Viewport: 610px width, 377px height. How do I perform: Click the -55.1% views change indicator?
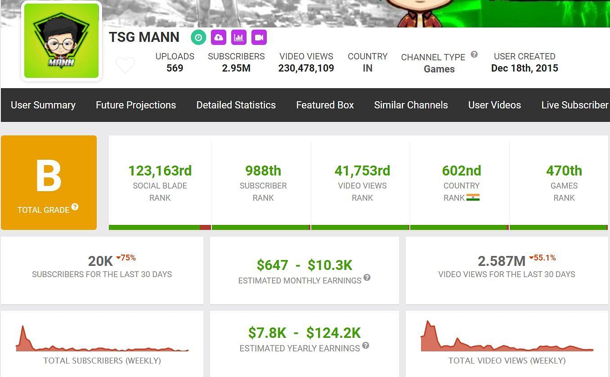point(543,258)
